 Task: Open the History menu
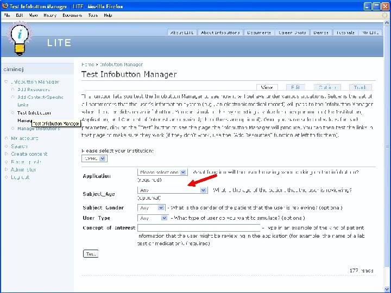click(50, 15)
